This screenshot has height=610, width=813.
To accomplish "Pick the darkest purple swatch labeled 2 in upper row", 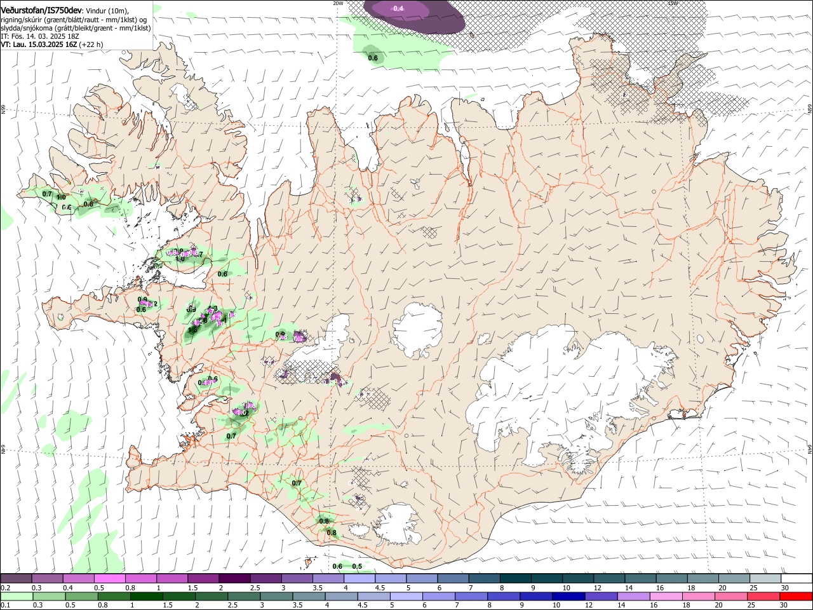I will pyautogui.click(x=234, y=579).
